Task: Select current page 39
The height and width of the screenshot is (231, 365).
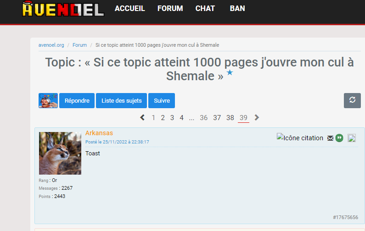Action: 243,118
